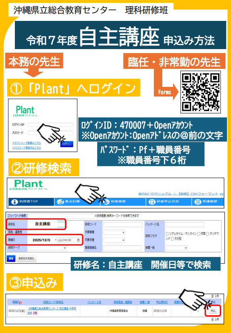Sort by the 研修実施・運営者 column header
Viewport: 231px width, 333px height.
click(123, 302)
